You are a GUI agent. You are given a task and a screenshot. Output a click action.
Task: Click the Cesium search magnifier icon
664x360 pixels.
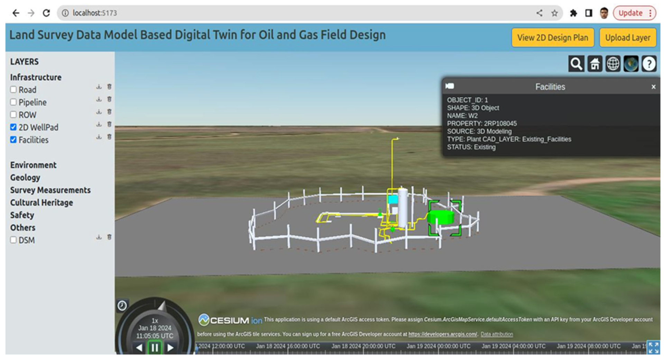[x=576, y=64]
